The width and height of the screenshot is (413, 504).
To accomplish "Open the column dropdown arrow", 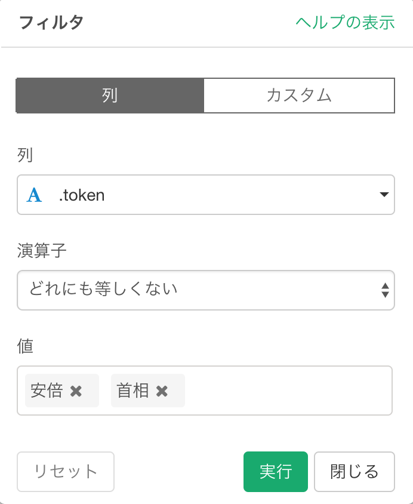I will [x=384, y=195].
